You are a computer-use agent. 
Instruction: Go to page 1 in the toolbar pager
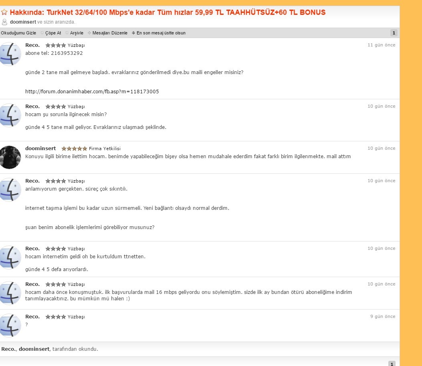[x=394, y=33]
